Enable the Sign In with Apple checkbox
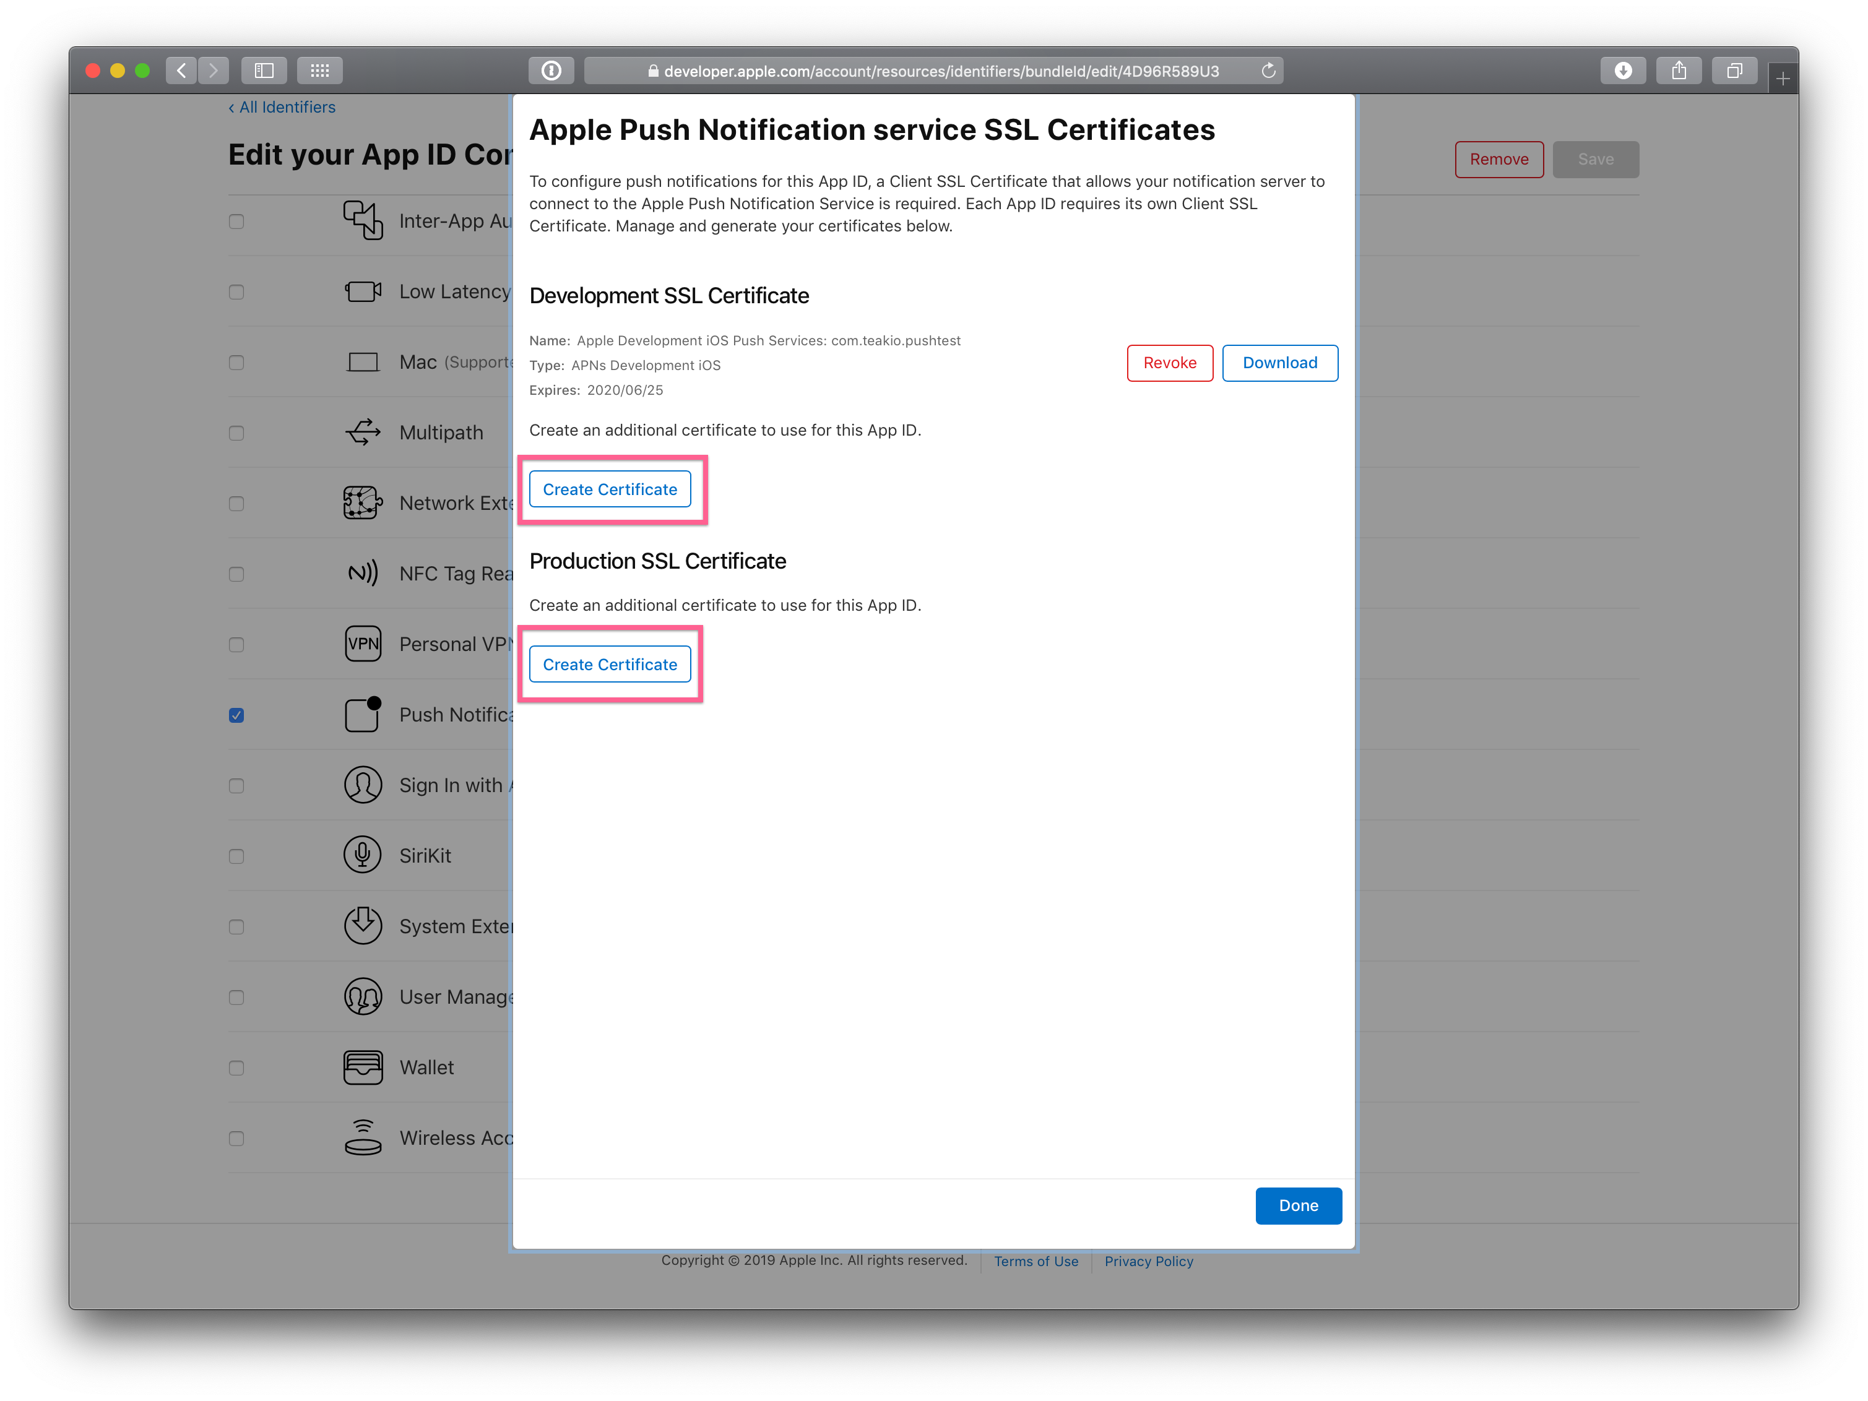 (236, 787)
